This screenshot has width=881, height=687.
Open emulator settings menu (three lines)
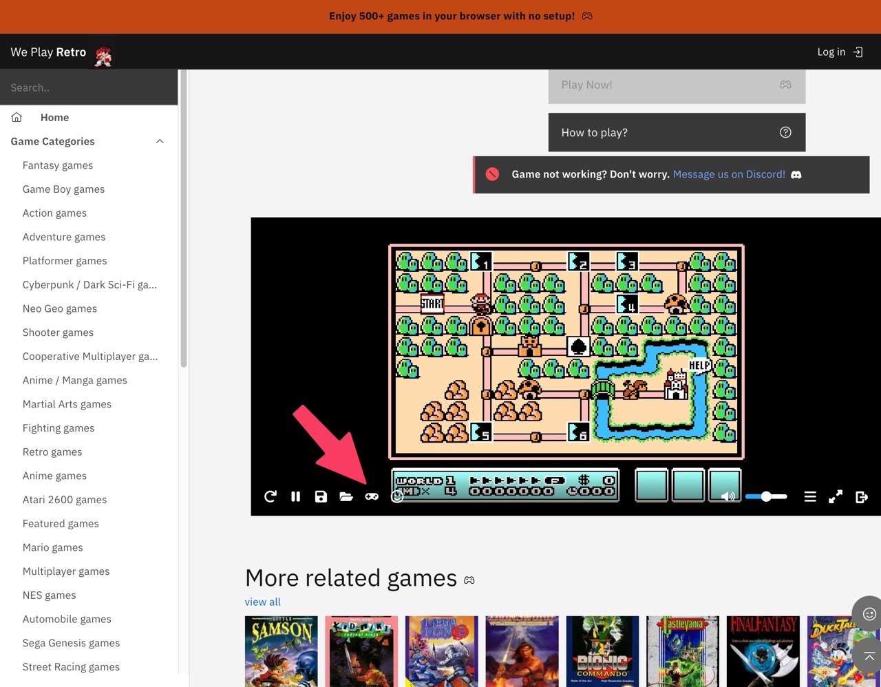[810, 496]
